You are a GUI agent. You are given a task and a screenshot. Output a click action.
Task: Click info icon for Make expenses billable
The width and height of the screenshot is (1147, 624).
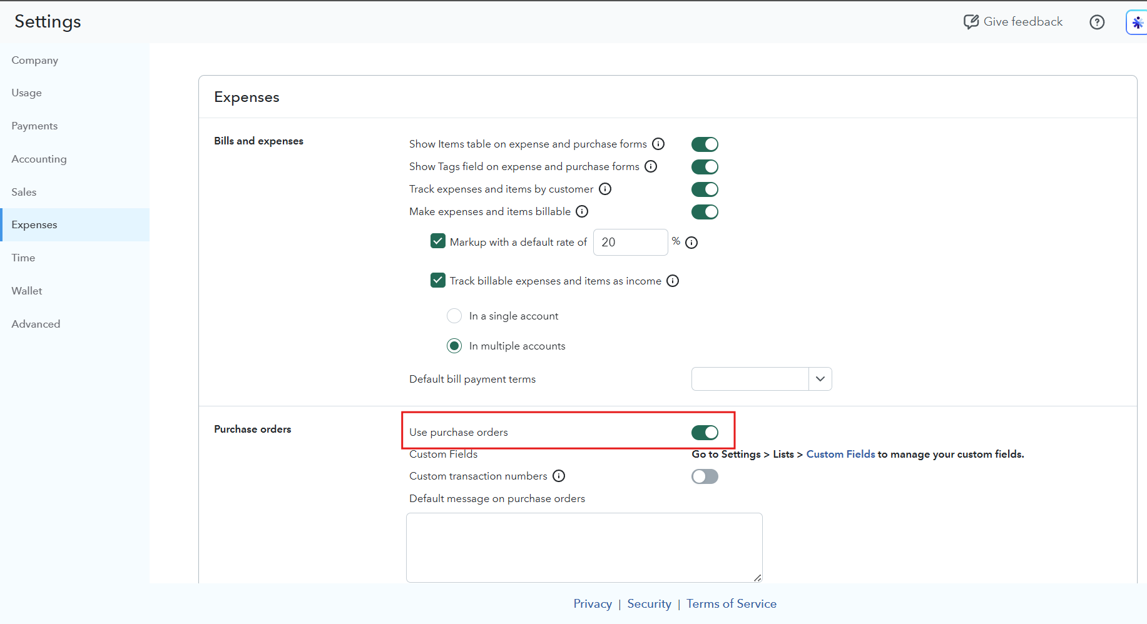pos(582,211)
